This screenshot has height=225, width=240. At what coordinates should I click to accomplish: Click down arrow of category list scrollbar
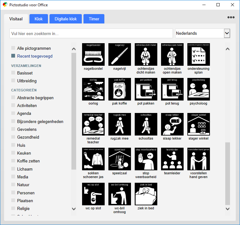click(74, 209)
